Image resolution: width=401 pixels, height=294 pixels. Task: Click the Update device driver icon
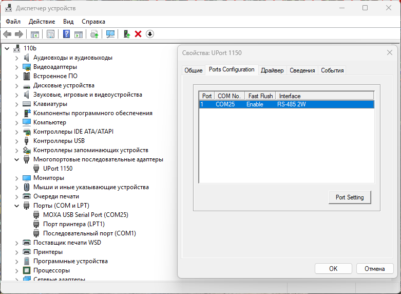point(94,34)
